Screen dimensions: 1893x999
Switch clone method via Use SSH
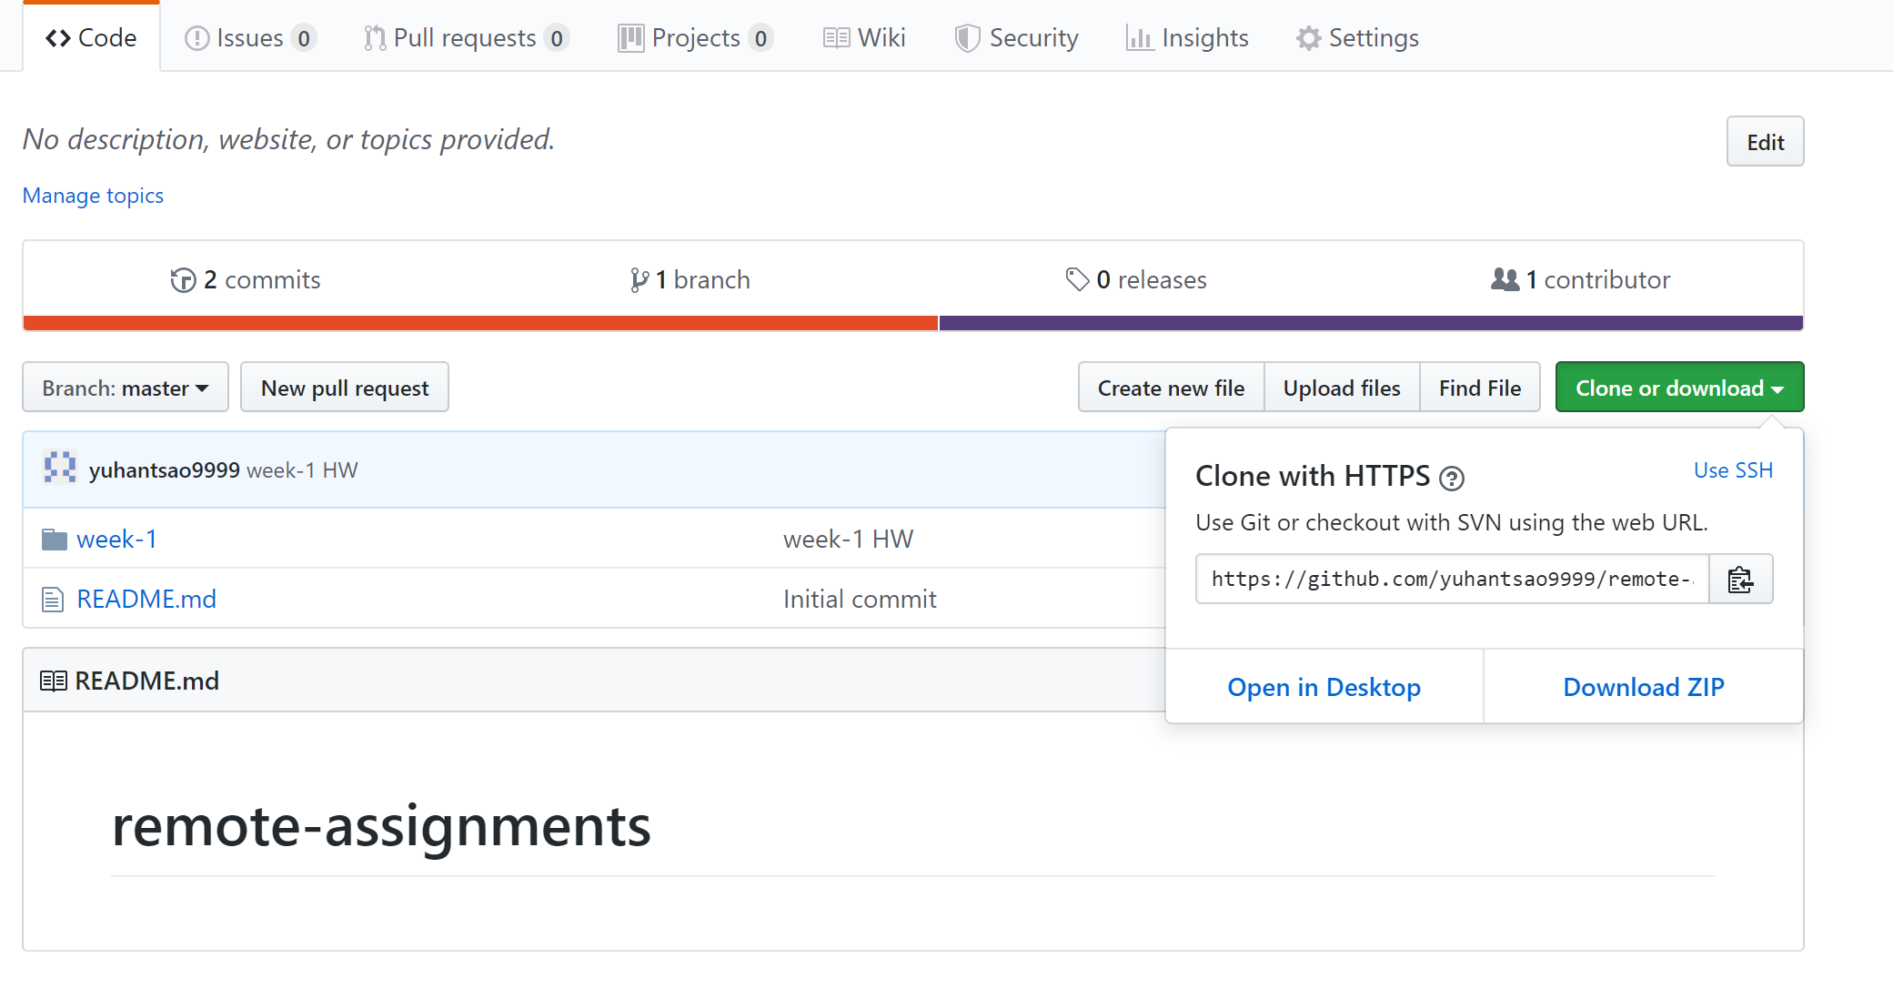[1732, 470]
